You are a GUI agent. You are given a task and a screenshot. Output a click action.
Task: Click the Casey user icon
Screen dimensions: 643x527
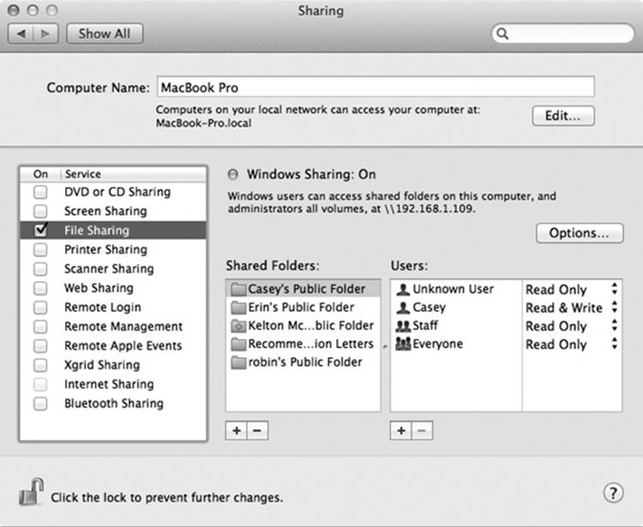[403, 308]
